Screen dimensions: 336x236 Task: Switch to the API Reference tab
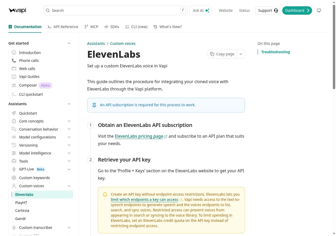click(x=63, y=27)
